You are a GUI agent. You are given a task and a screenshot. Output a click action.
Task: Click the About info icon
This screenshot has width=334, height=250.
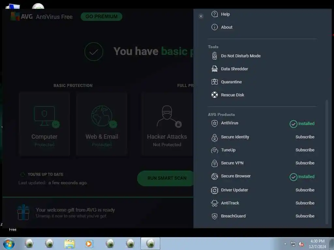click(x=215, y=27)
